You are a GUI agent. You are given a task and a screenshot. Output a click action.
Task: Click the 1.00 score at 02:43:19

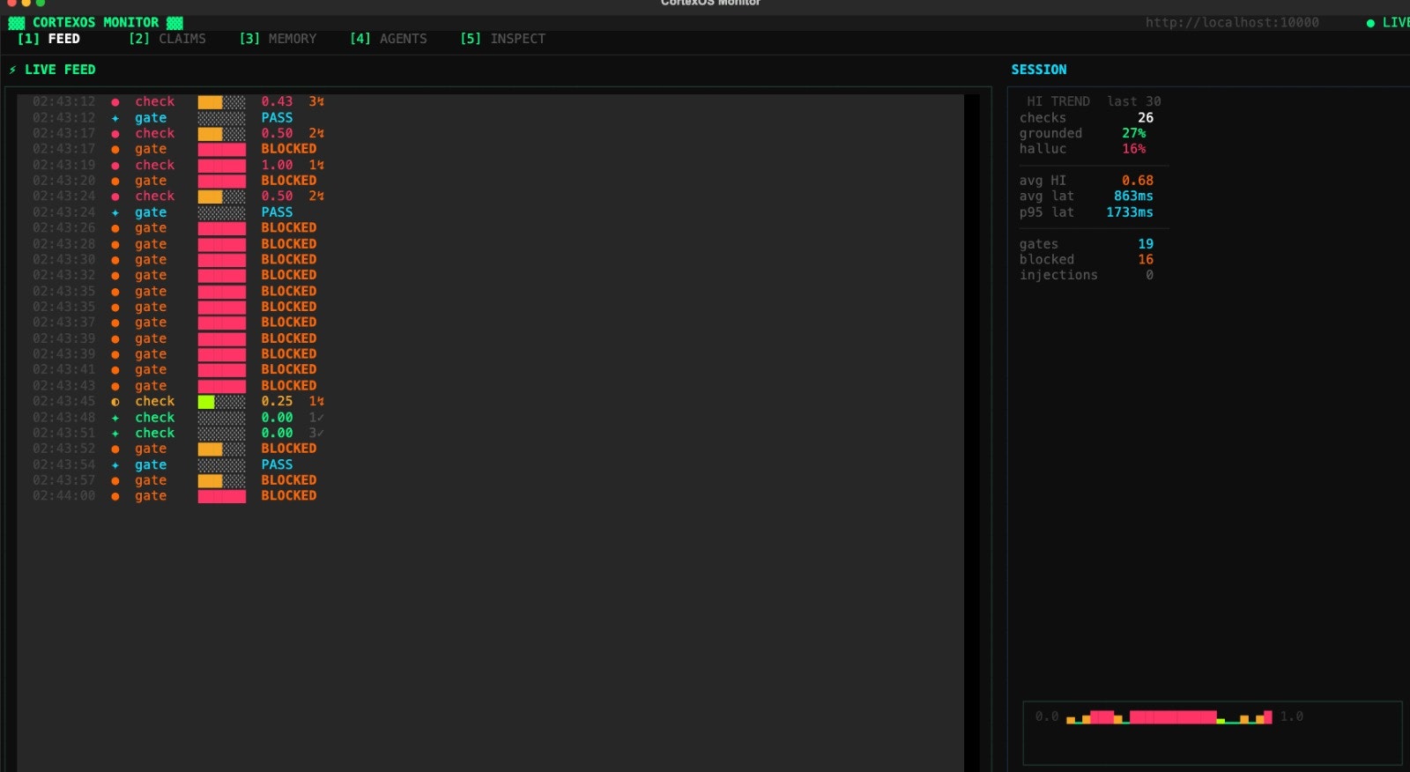point(277,166)
